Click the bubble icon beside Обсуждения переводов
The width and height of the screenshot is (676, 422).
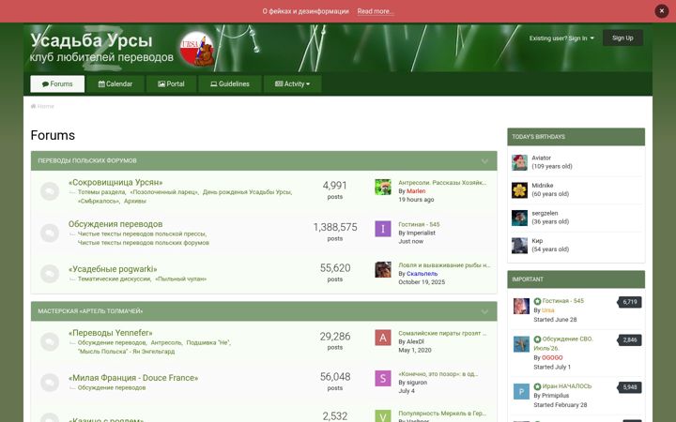click(x=50, y=233)
